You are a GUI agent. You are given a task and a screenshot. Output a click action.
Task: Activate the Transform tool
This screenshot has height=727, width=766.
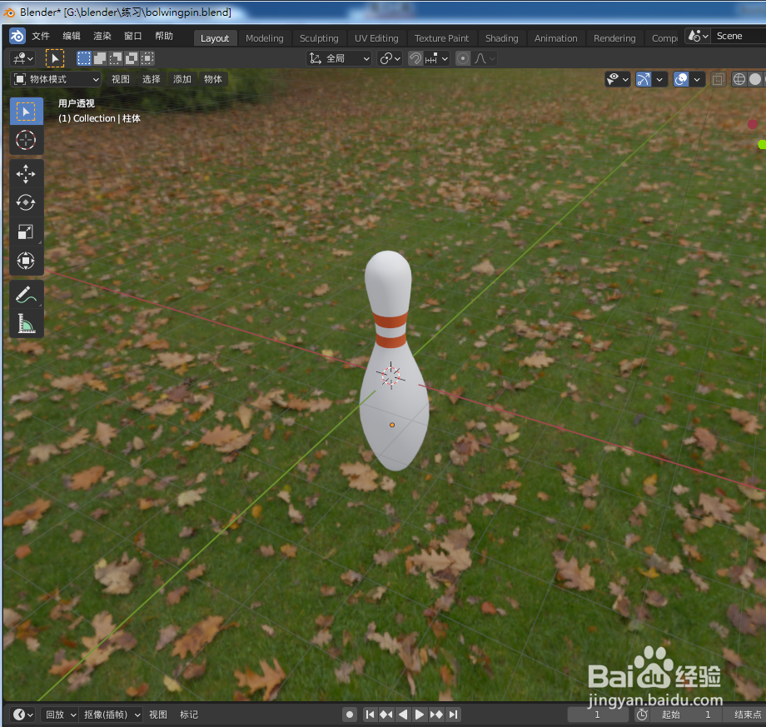[26, 260]
